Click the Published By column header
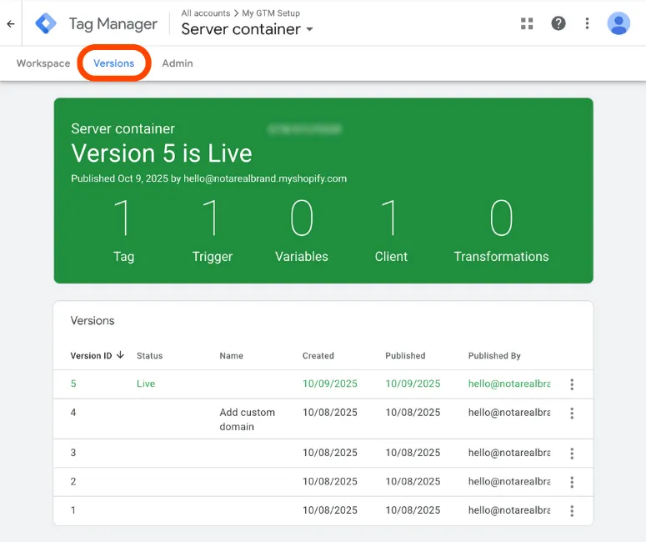 (494, 356)
